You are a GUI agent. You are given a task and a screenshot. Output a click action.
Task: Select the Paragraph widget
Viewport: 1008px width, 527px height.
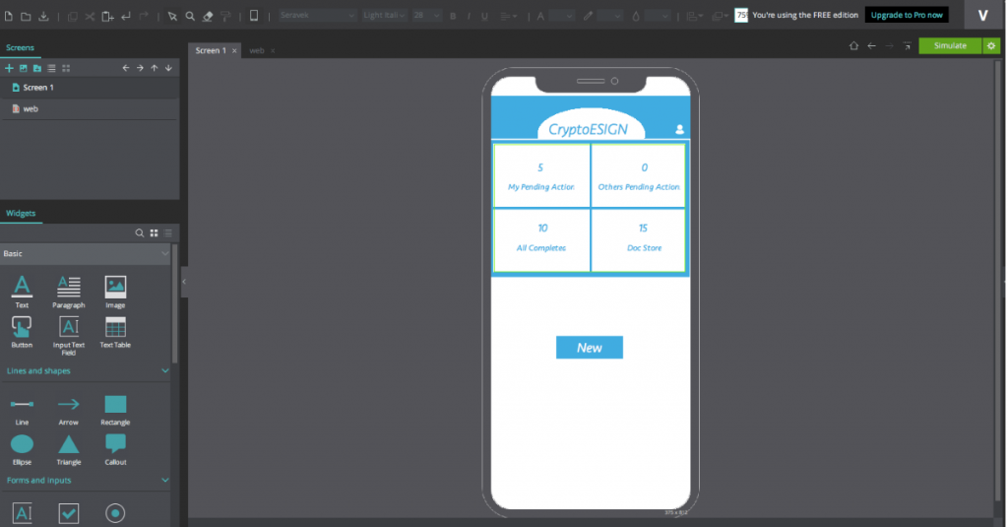(x=69, y=292)
